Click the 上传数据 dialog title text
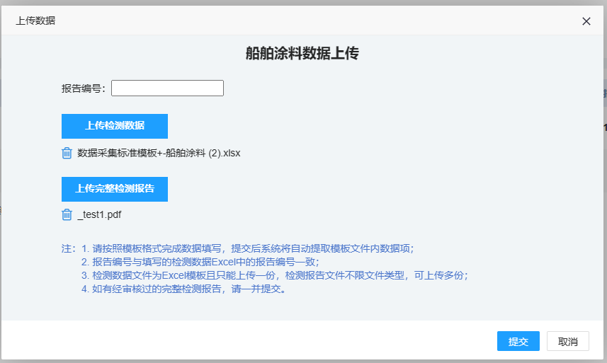Image resolution: width=607 pixels, height=363 pixels. coord(35,21)
